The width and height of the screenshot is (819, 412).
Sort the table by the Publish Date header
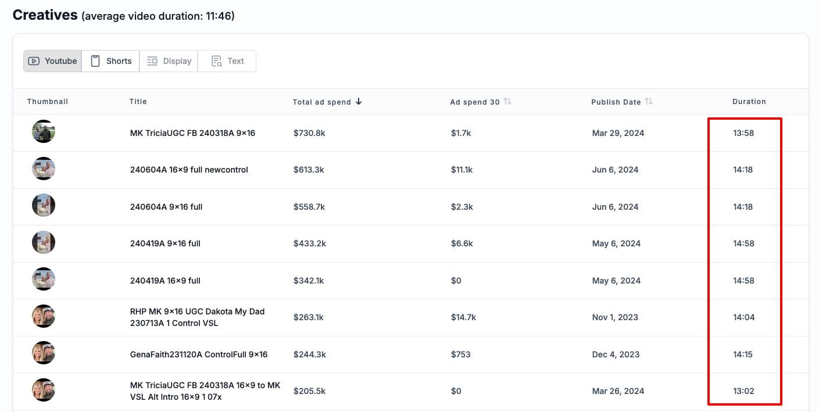(616, 101)
